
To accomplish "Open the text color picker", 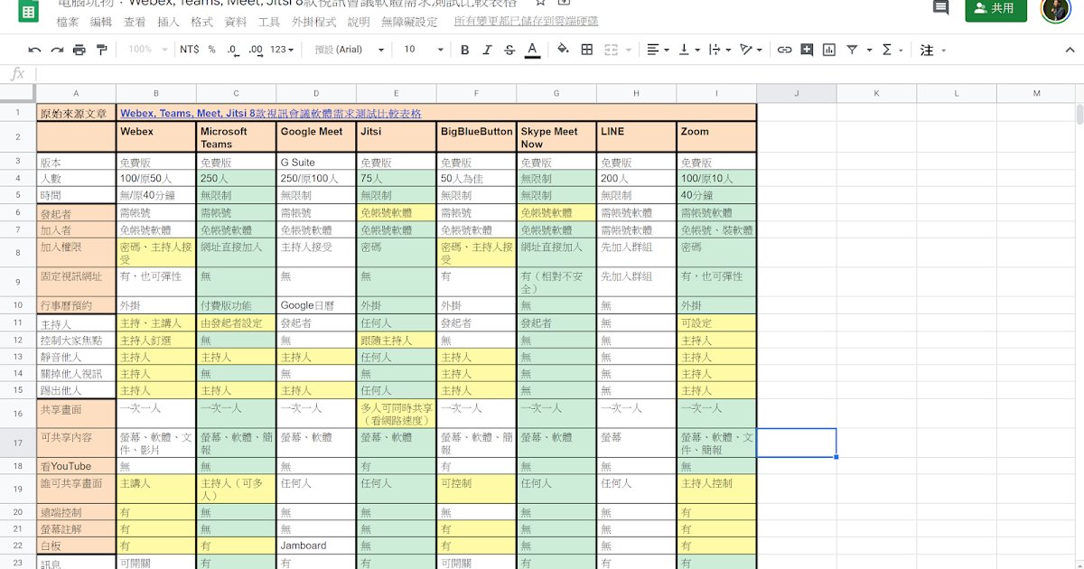I will 532,50.
